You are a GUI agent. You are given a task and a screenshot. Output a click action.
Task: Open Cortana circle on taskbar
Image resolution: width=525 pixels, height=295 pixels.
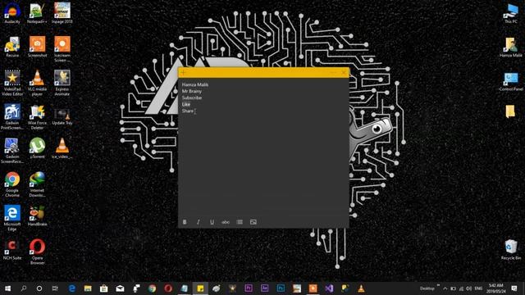pos(39,288)
